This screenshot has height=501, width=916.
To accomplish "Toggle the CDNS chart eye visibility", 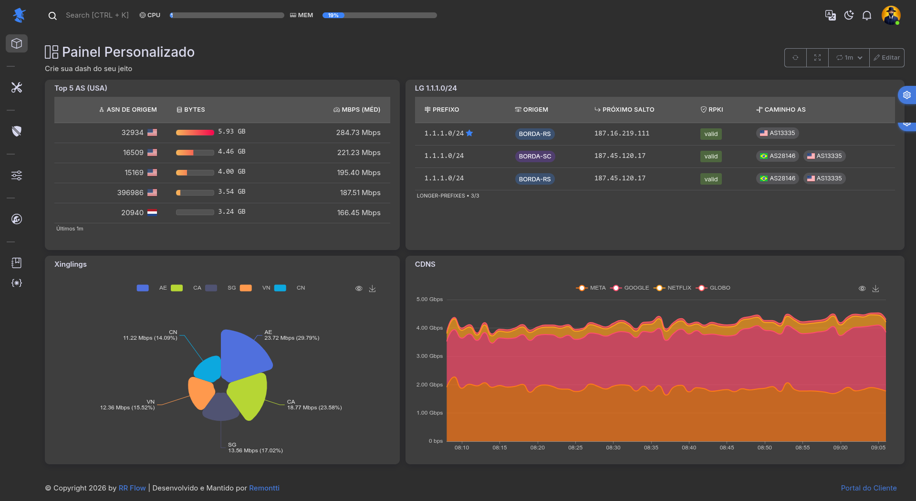I will (x=862, y=289).
